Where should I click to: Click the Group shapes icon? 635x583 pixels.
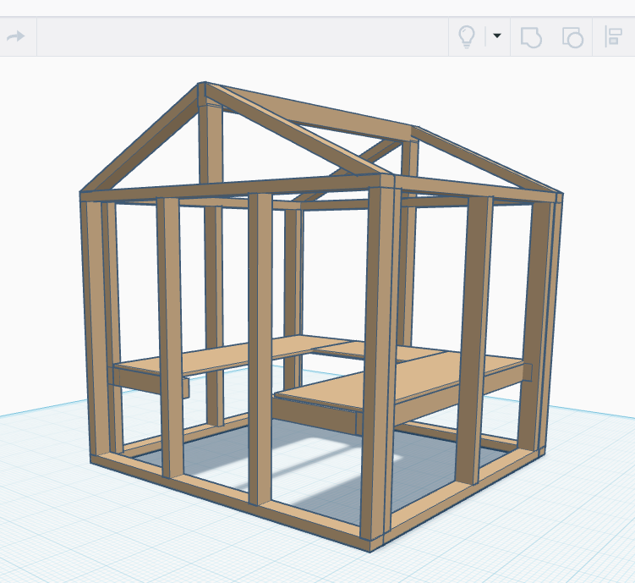click(530, 37)
